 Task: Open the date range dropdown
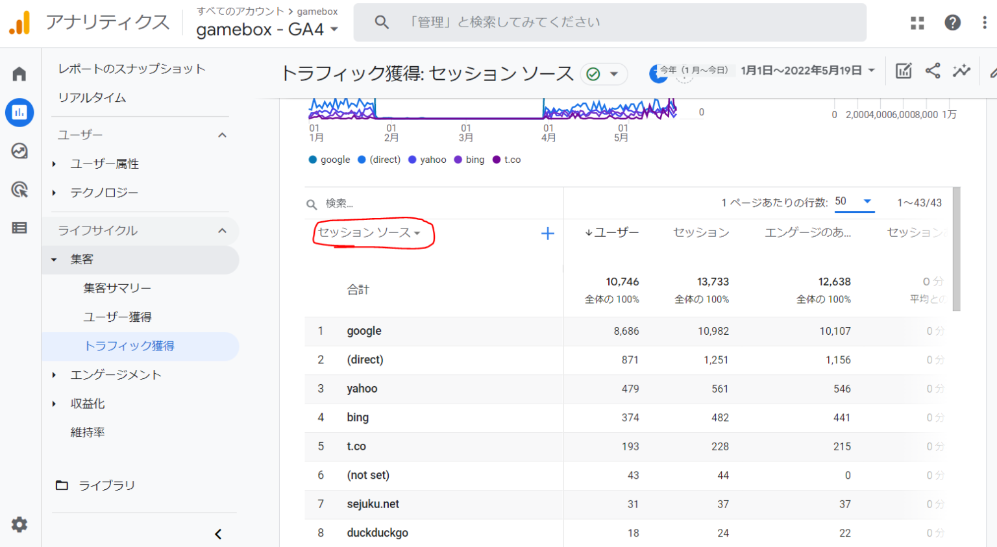tap(808, 71)
